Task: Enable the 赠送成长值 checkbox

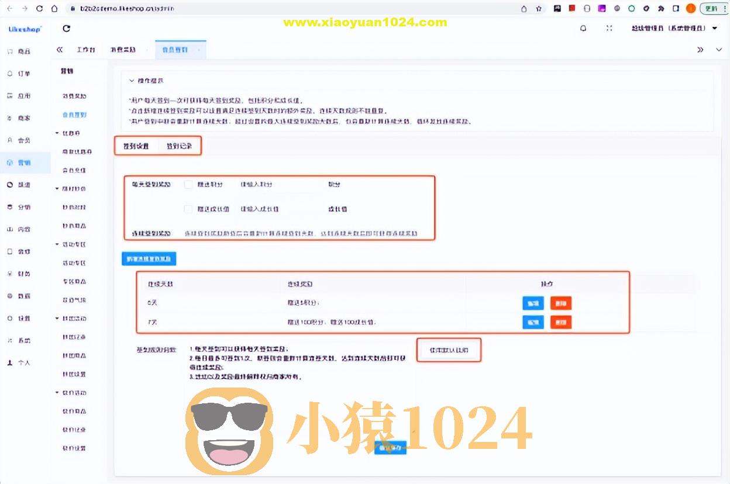Action: point(188,209)
